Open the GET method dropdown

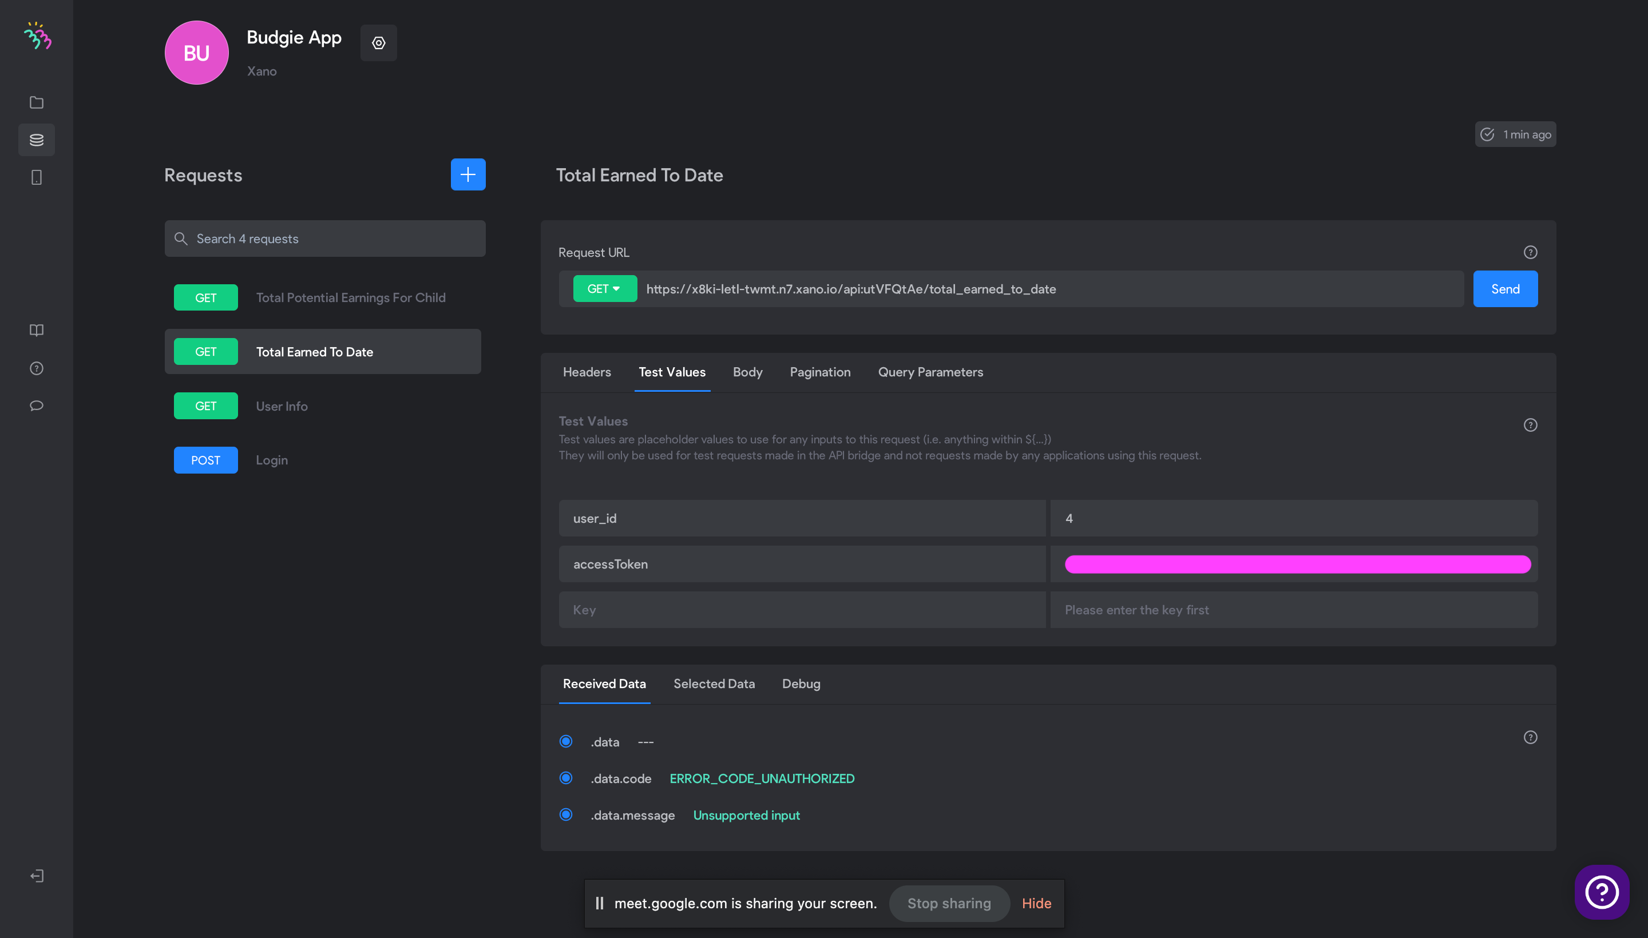(604, 289)
